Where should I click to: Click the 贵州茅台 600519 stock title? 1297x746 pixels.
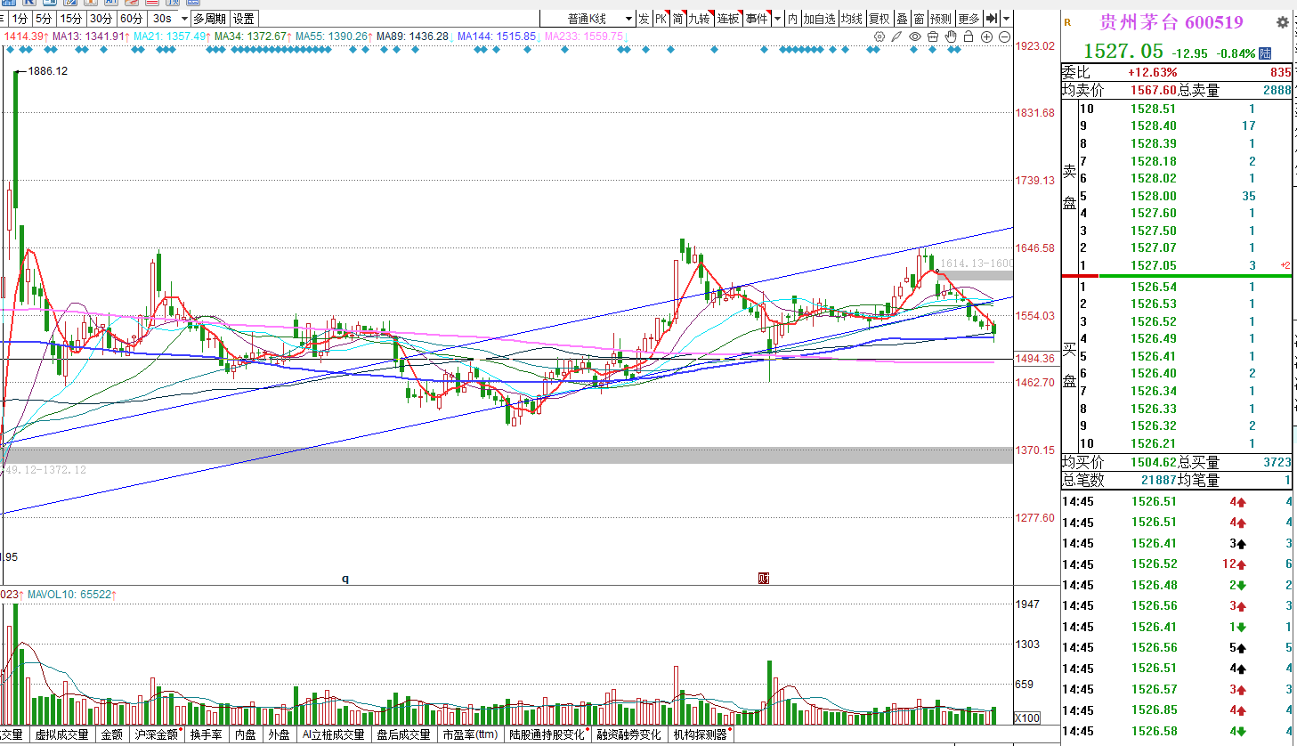click(1171, 22)
